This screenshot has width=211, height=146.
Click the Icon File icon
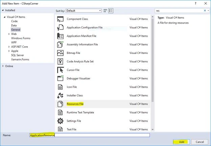click(60, 87)
